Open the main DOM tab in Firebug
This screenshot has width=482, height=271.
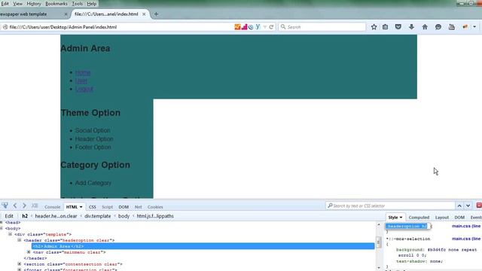pos(124,207)
